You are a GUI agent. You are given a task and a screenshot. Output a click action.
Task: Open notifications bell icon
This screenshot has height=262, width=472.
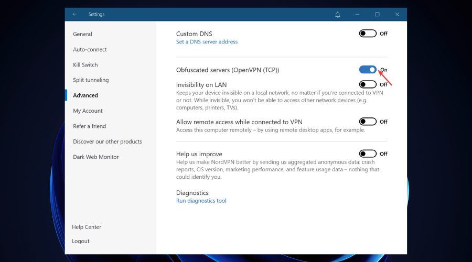337,15
